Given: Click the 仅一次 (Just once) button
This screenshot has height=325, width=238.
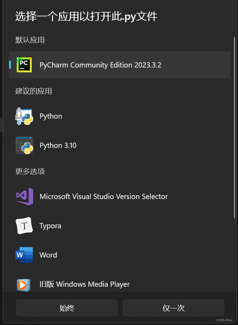Looking at the screenshot, I should (x=173, y=308).
